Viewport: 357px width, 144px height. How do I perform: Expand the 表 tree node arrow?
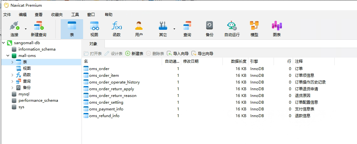tap(12, 62)
